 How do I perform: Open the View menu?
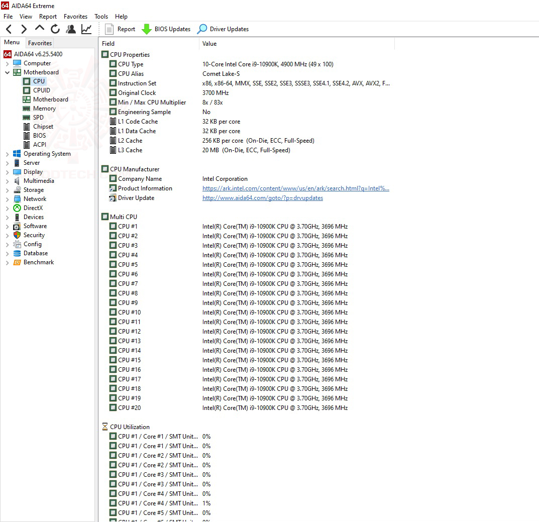tap(26, 17)
